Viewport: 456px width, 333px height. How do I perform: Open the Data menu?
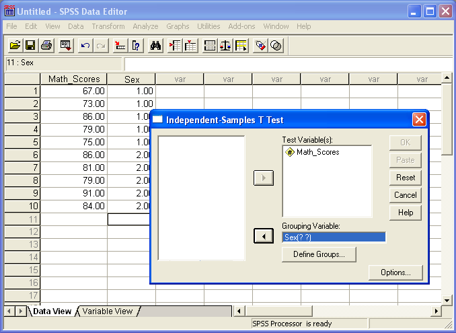pyautogui.click(x=76, y=26)
